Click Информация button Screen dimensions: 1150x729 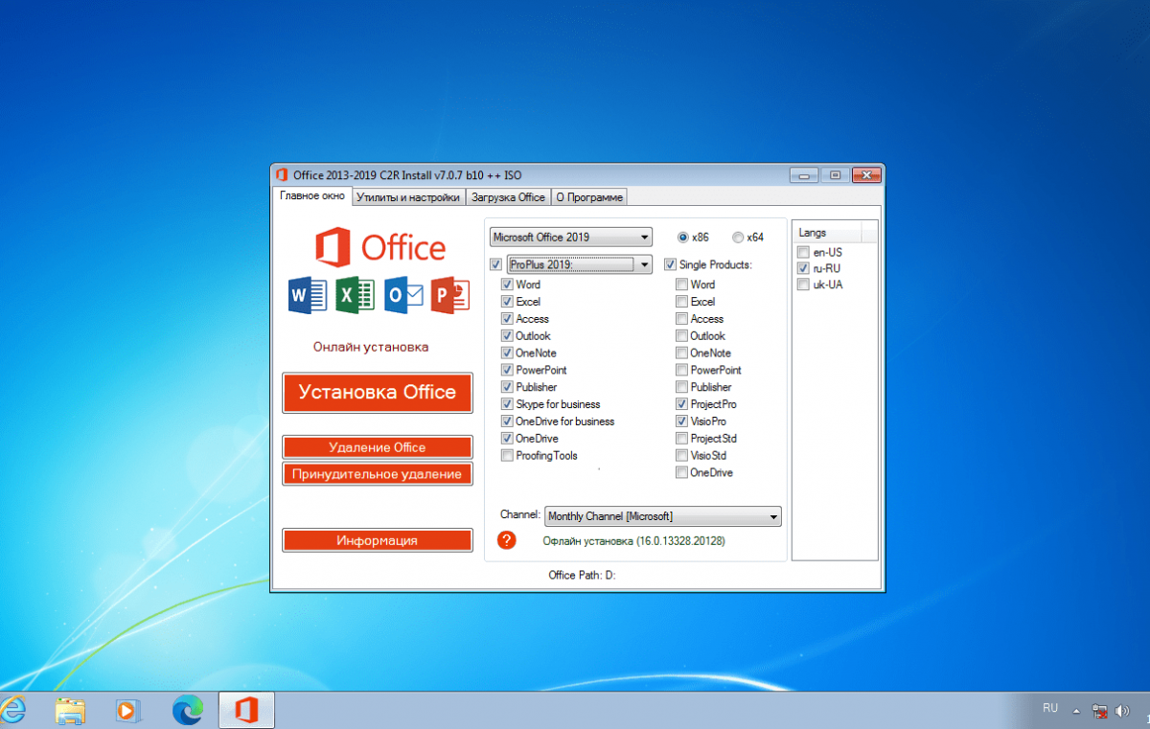coord(378,540)
